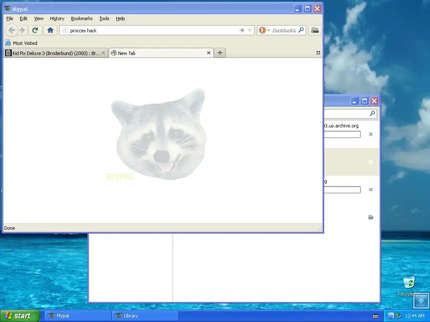Screen dimensions: 430x322
Task: Click the on-screen keyboard taskbar icon
Action: point(375,316)
